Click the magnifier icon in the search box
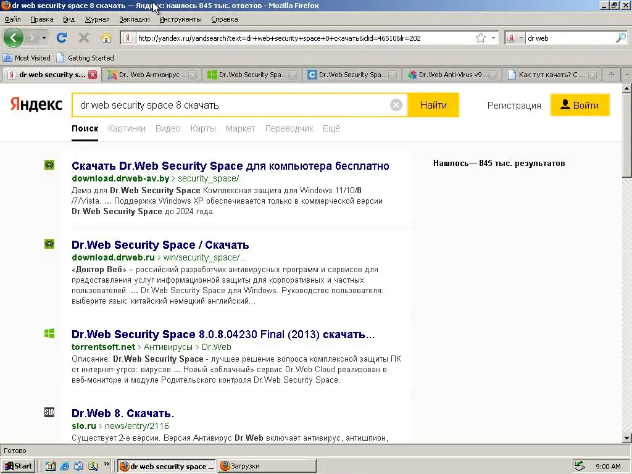632x474 pixels. [x=621, y=38]
